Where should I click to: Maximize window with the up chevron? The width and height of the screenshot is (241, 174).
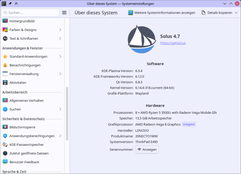pos(231,4)
